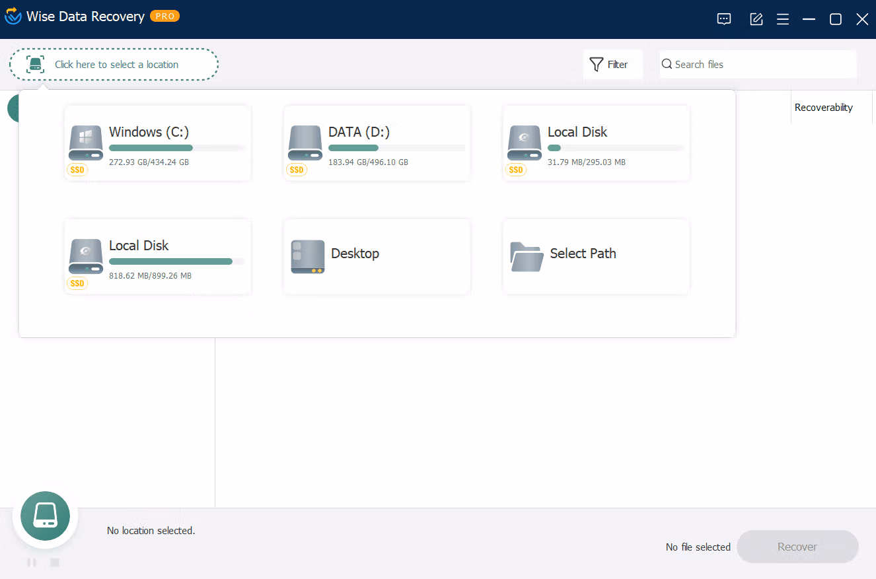
Task: Click the No file selected status text
Action: (698, 547)
